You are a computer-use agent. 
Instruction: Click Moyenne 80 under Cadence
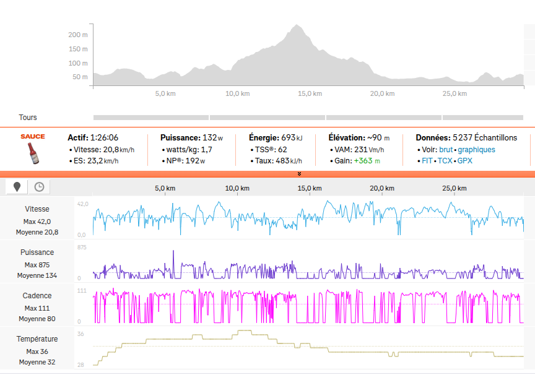click(x=37, y=319)
